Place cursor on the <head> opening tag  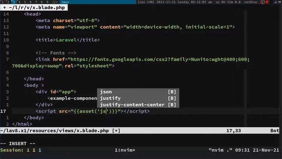click(32, 14)
